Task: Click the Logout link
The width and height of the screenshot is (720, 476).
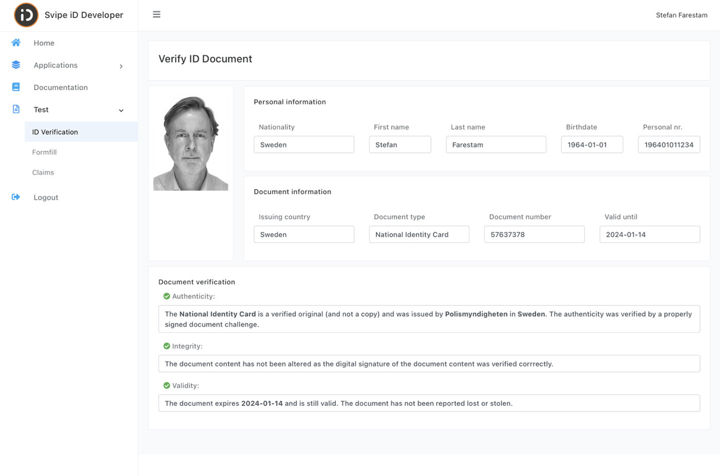Action: (46, 197)
